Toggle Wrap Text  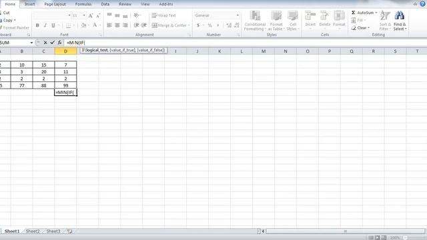(x=163, y=15)
